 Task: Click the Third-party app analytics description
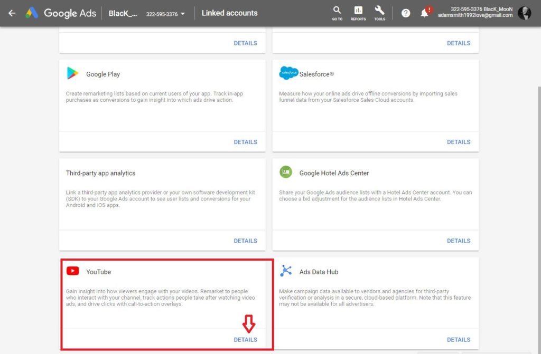(x=161, y=199)
